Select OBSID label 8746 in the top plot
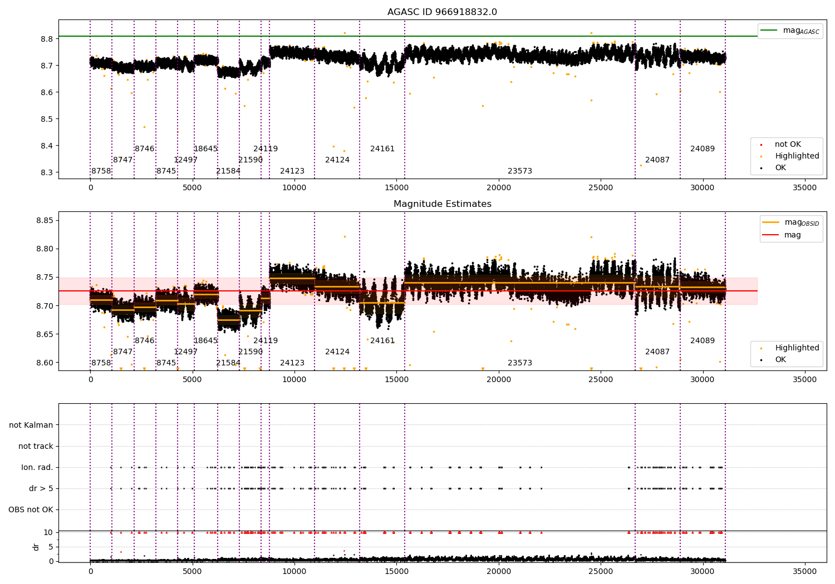 pos(145,149)
